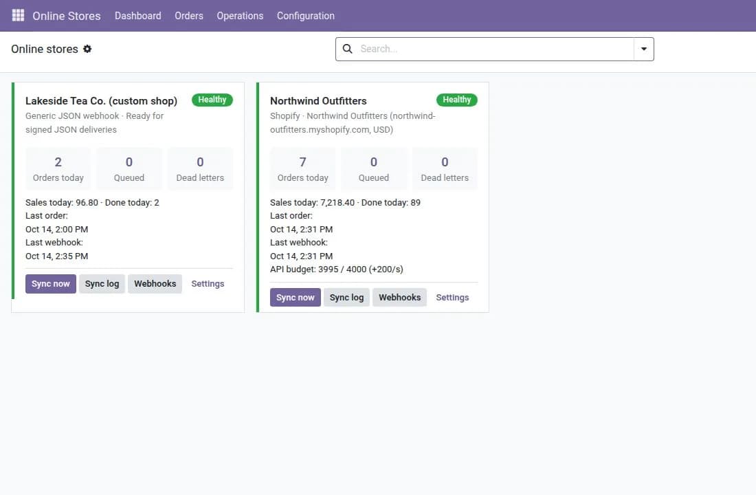Open the Orders menu
Image resolution: width=756 pixels, height=495 pixels.
pos(189,16)
